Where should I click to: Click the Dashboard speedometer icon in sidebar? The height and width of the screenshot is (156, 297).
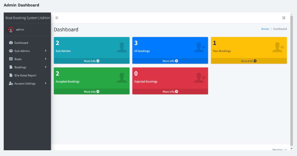pos(11,43)
